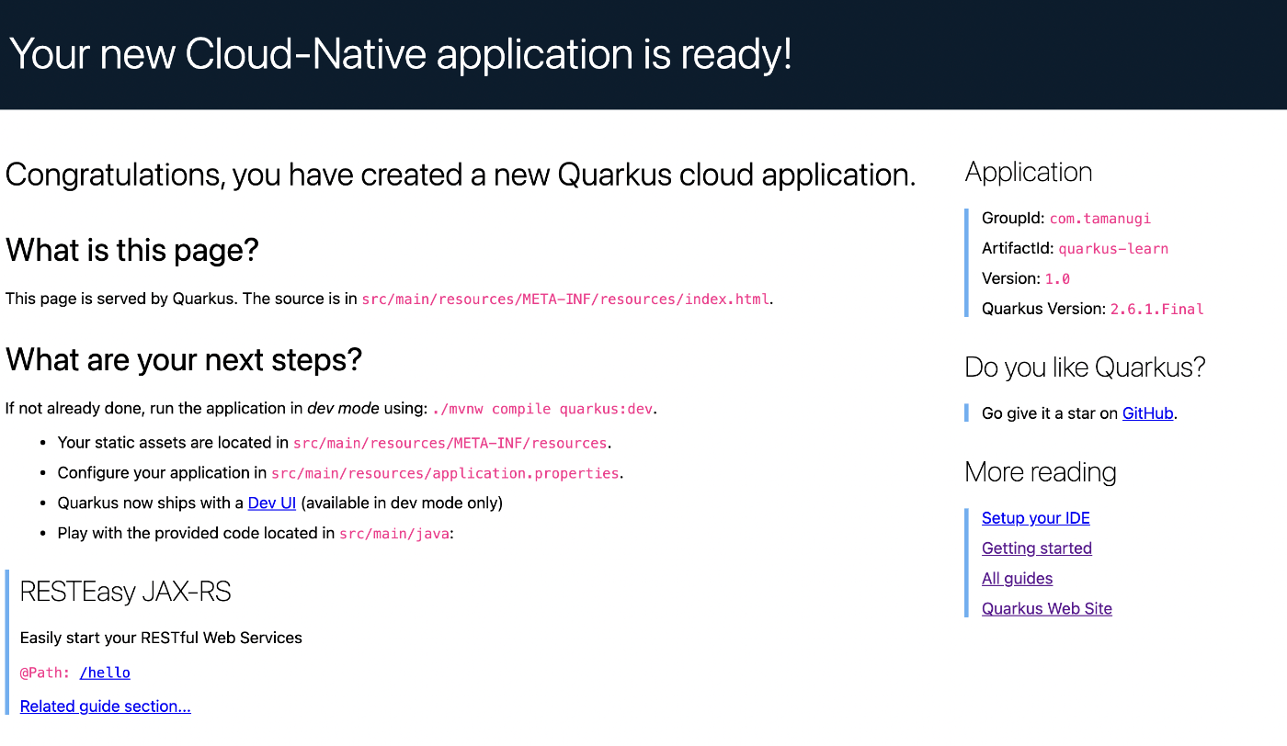Click the page title banner heading
The image size is (1287, 746).
point(401,54)
